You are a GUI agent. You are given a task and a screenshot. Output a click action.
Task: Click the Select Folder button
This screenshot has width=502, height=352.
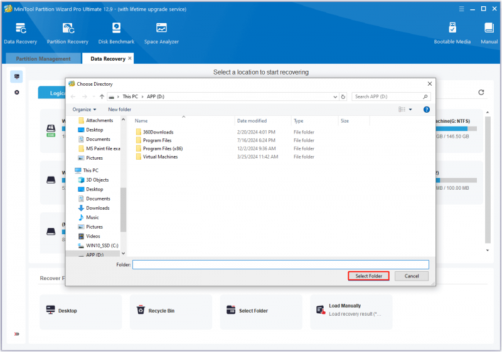tap(368, 276)
